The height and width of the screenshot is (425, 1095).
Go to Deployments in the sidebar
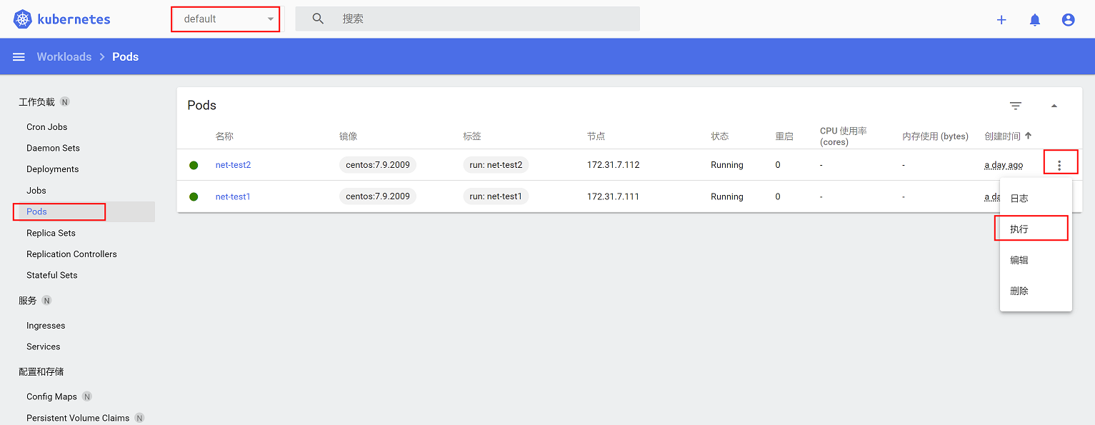coord(53,169)
